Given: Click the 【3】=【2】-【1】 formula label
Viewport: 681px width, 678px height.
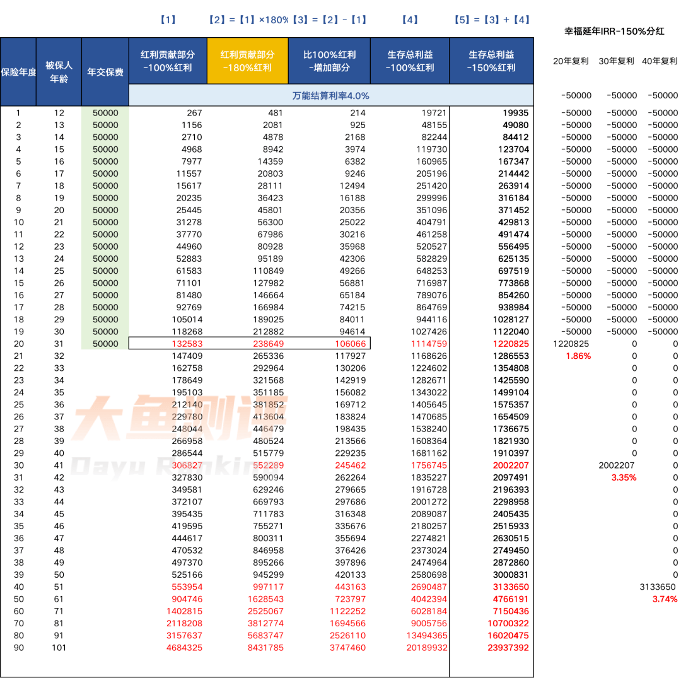Looking at the screenshot, I should pyautogui.click(x=330, y=20).
